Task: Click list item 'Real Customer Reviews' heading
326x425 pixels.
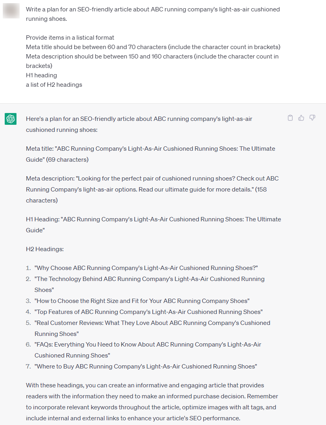Action: pyautogui.click(x=152, y=323)
